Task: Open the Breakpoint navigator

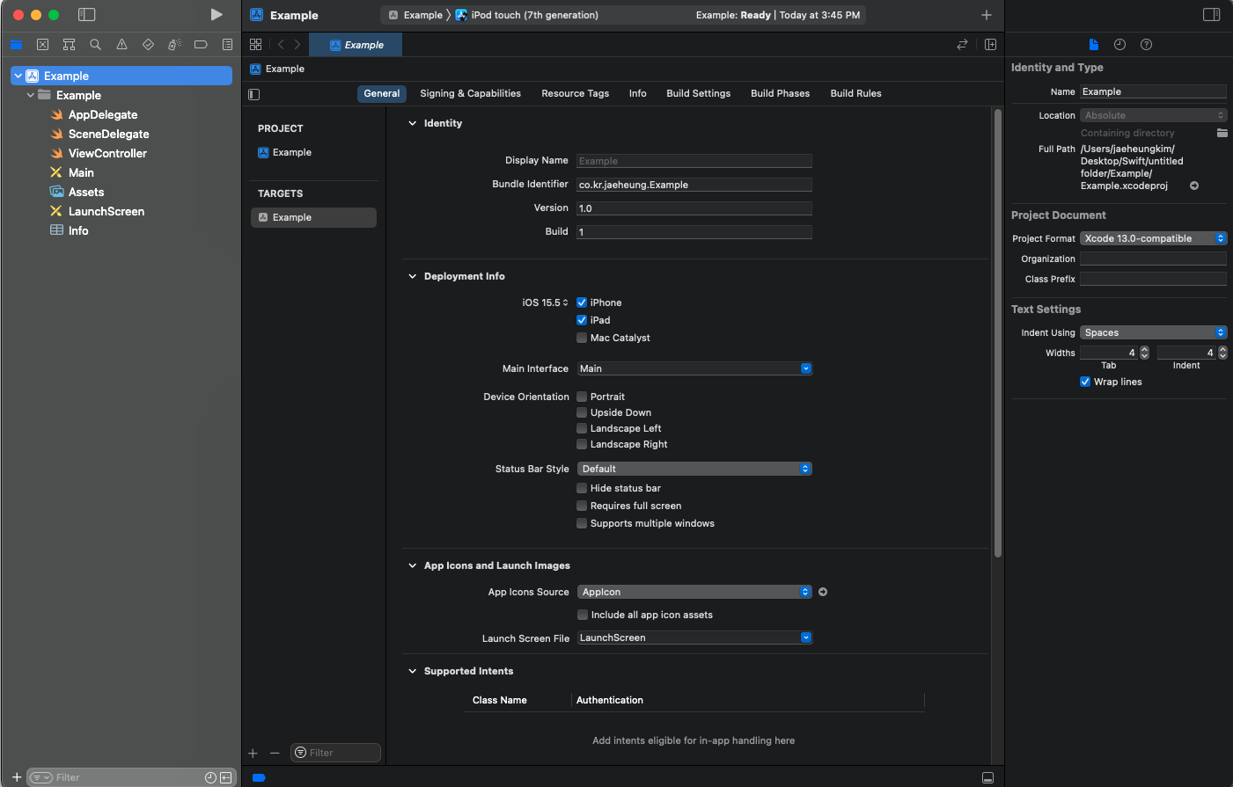Action: pyautogui.click(x=201, y=44)
